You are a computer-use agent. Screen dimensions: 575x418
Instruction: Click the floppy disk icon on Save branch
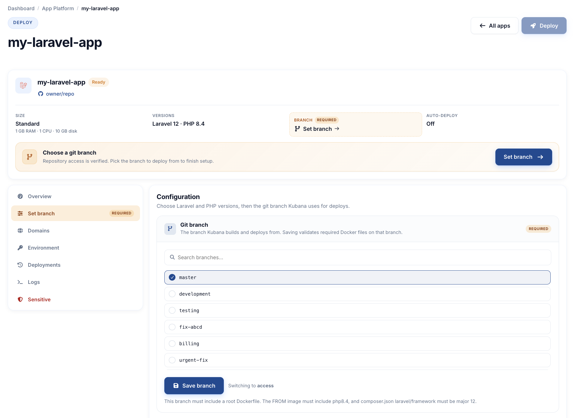(176, 386)
